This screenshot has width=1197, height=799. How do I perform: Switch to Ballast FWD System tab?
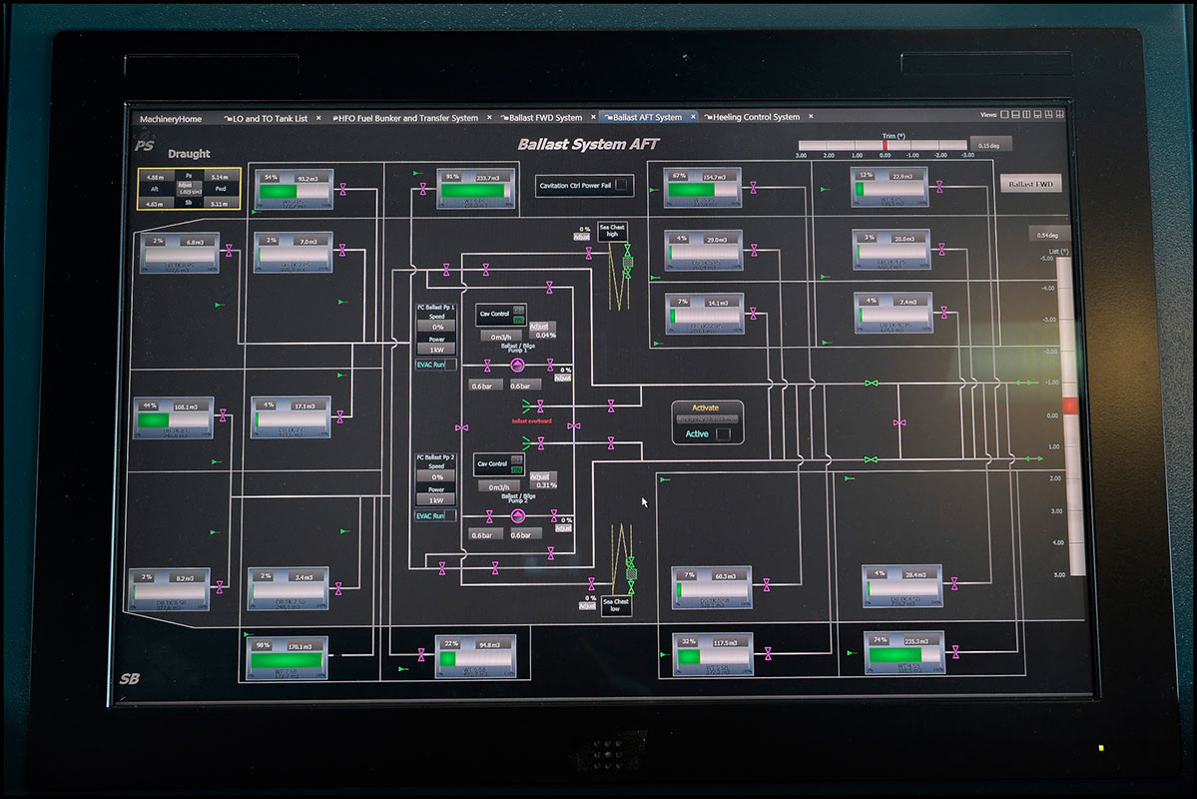(545, 118)
